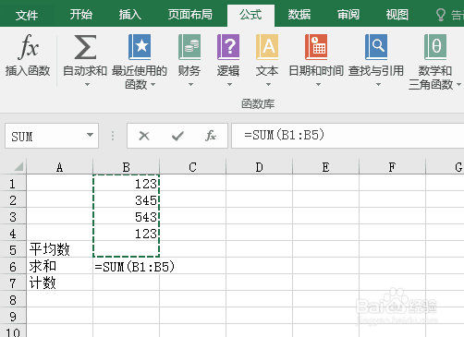The image size is (464, 337).
Task: Open the Date and Time functions icon
Action: point(316,47)
